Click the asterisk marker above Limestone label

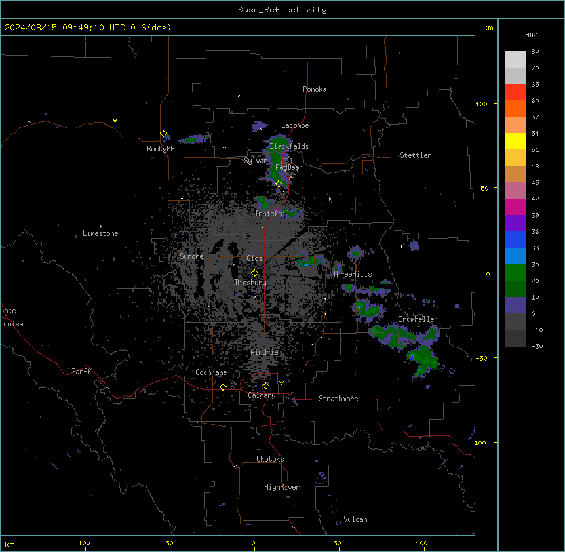tap(100, 227)
